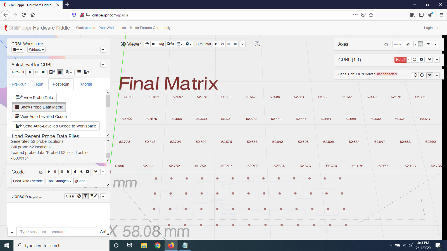
Task: Toggle the 3D Viewer eye visibility icon
Action: 147,44
